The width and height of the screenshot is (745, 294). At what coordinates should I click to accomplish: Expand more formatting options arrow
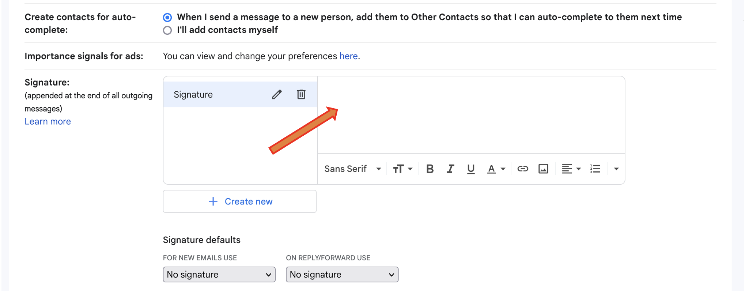click(x=616, y=169)
